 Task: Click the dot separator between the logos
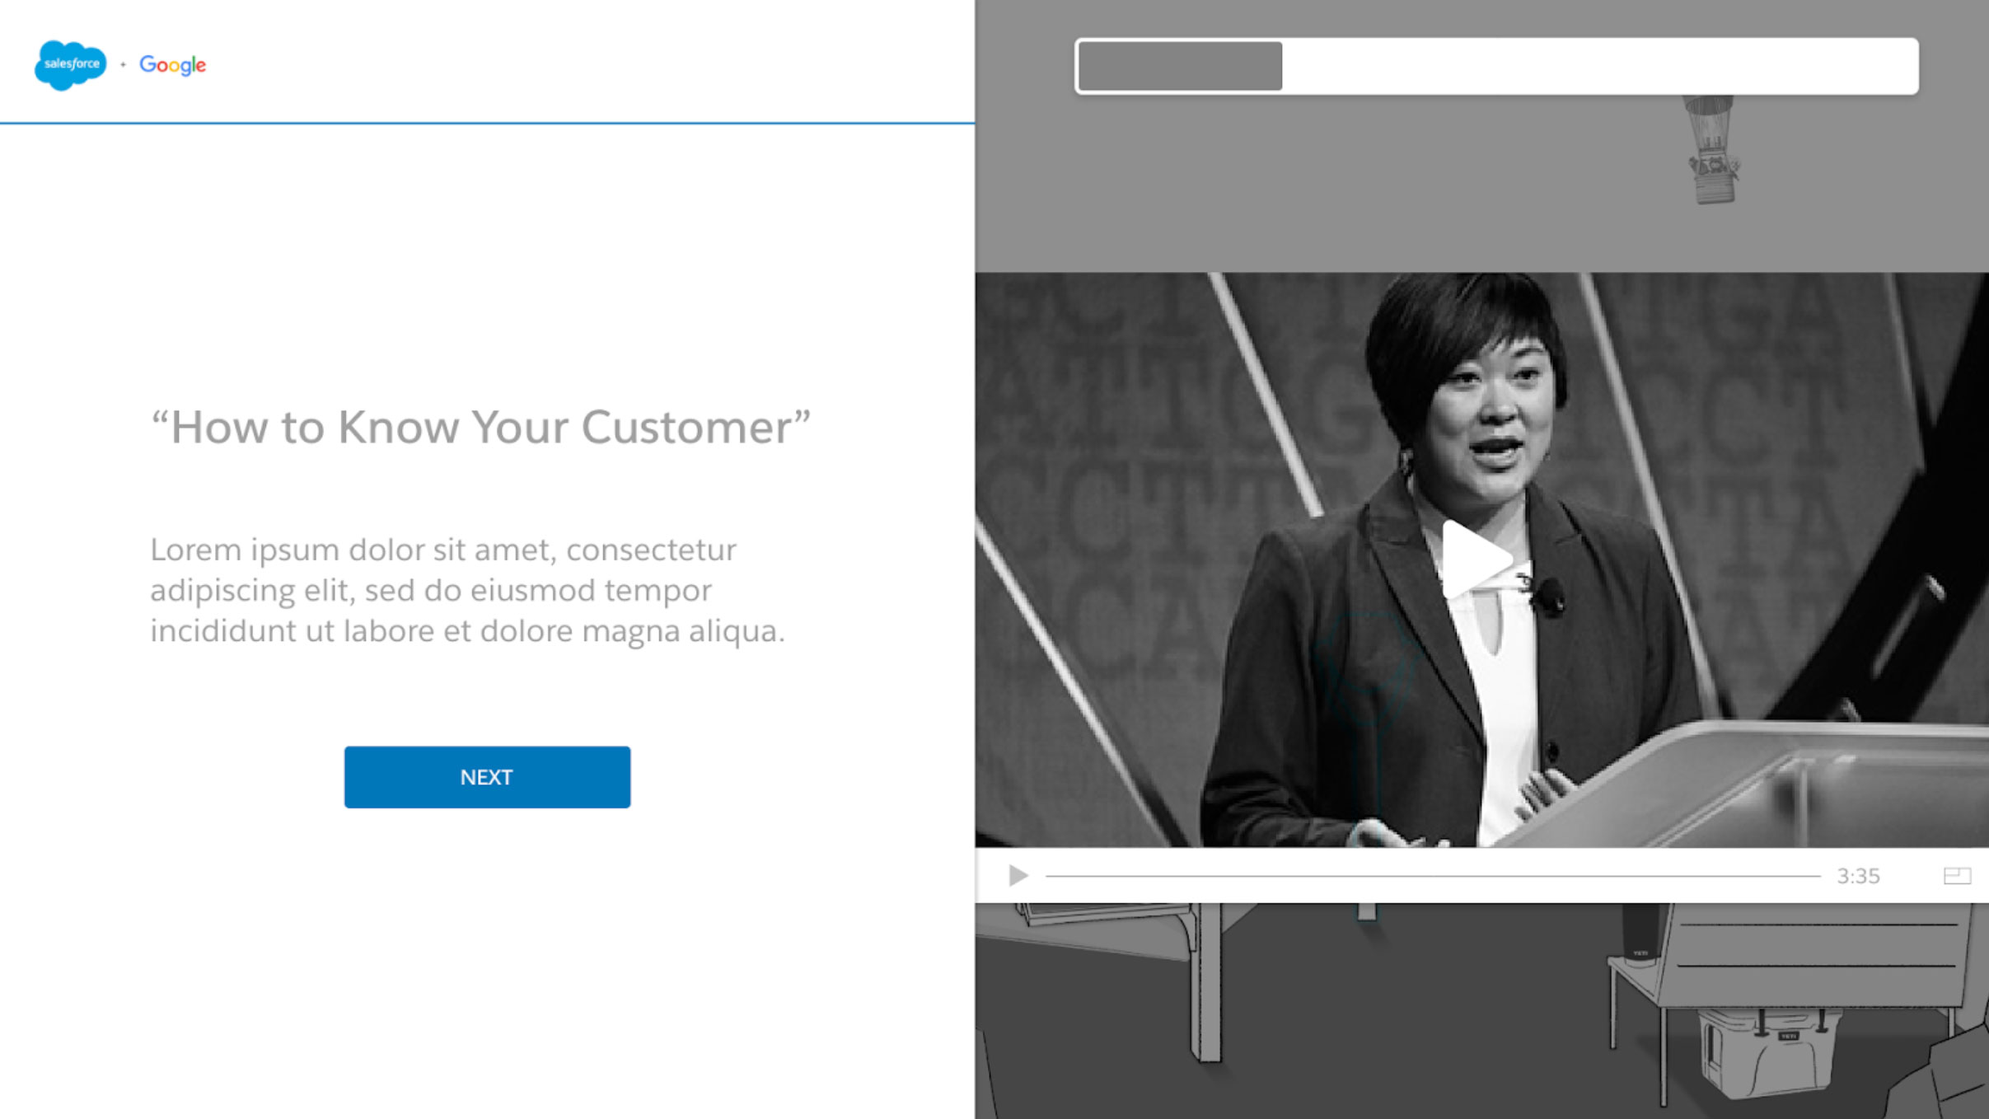coord(123,64)
